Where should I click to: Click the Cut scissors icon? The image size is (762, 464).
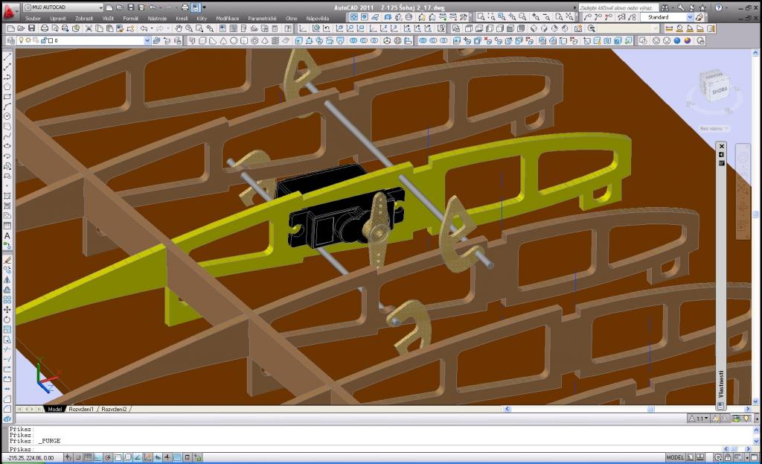point(89,28)
